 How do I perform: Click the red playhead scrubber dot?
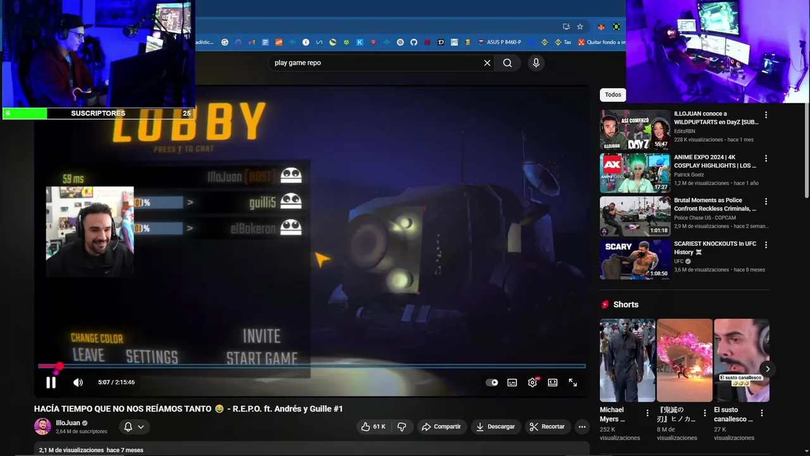59,366
